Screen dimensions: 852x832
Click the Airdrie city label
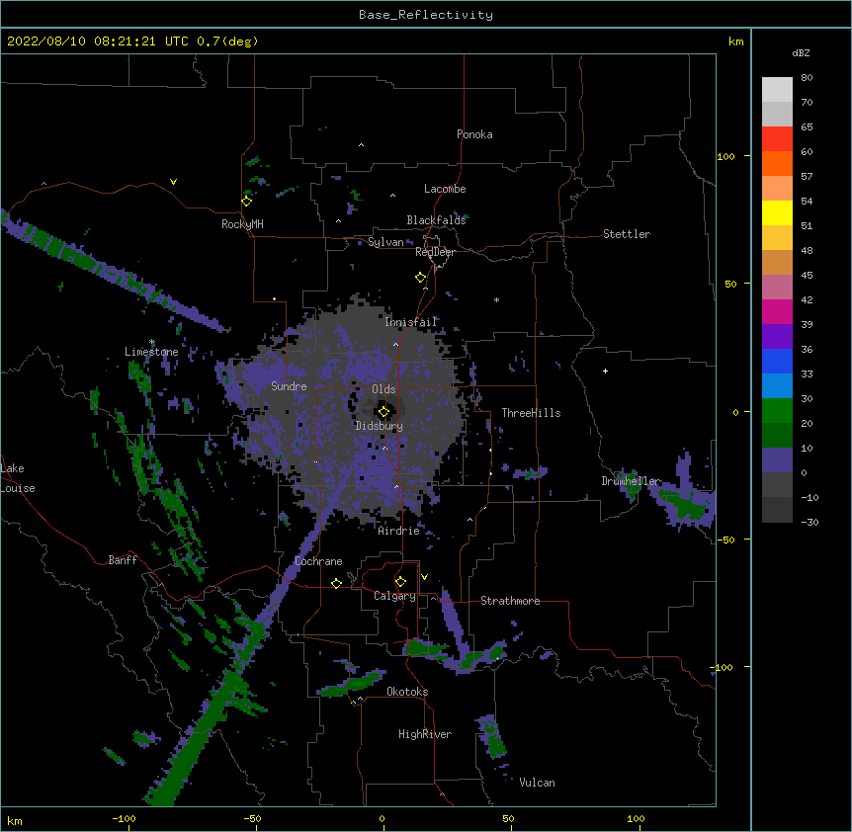click(x=398, y=531)
